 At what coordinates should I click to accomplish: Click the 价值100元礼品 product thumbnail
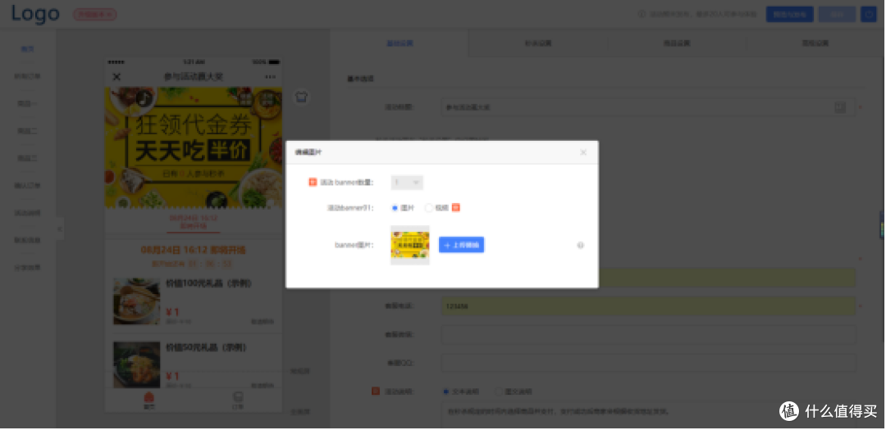click(137, 301)
